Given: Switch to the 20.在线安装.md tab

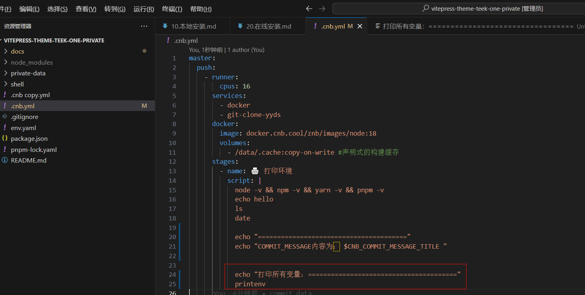Looking at the screenshot, I should (268, 26).
